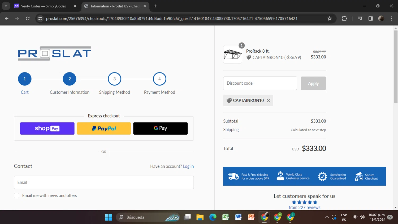Click the Proslat logo
Screen dimensions: 398x224
pyautogui.click(x=54, y=53)
